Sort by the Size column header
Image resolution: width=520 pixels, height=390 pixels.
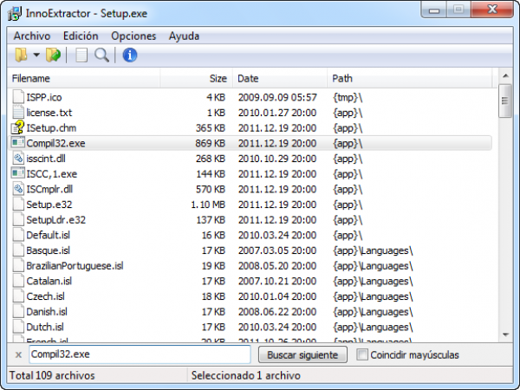pos(197,79)
